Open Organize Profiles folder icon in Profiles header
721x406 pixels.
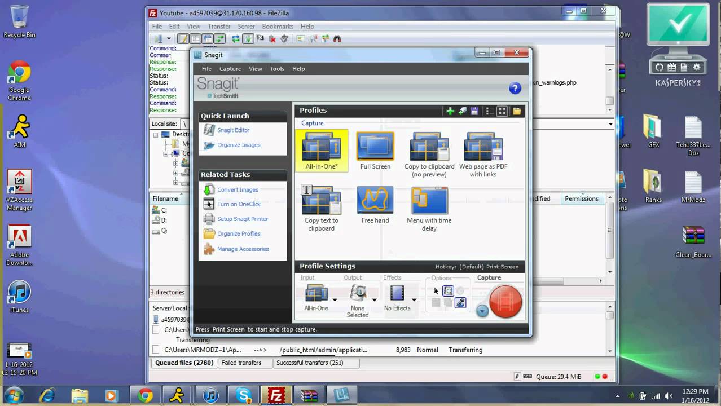[x=517, y=111]
